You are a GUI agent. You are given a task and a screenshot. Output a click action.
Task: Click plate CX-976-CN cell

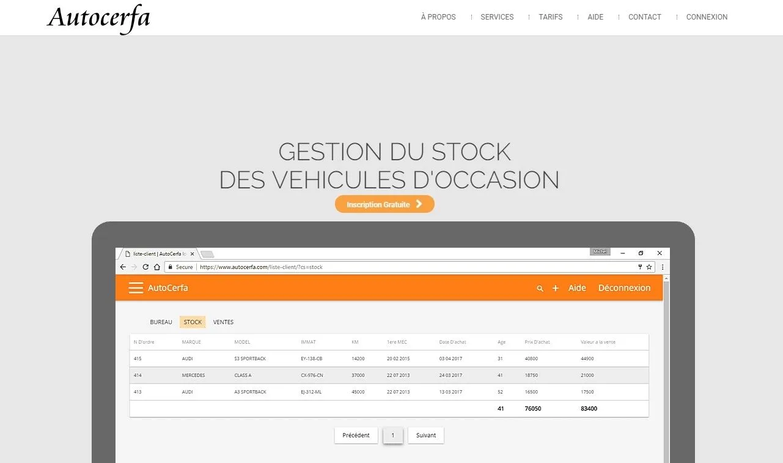click(312, 375)
